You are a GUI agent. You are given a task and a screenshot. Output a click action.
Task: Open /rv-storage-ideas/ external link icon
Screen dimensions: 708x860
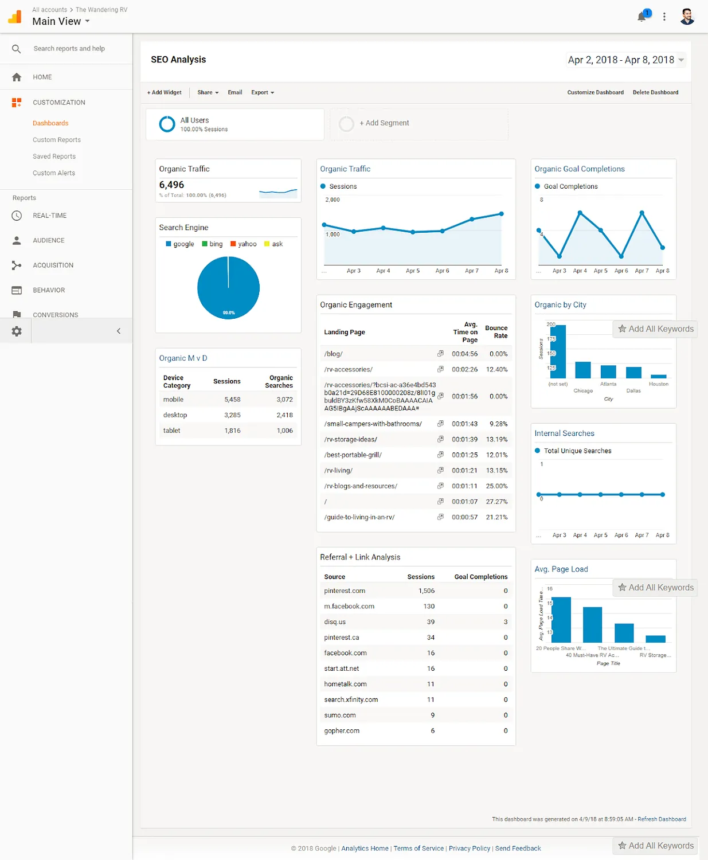coord(440,439)
